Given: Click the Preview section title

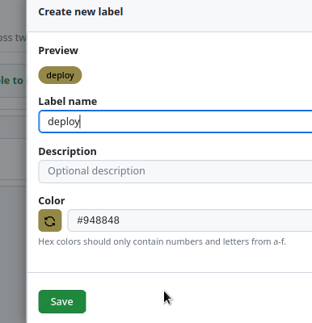Looking at the screenshot, I should (58, 51).
